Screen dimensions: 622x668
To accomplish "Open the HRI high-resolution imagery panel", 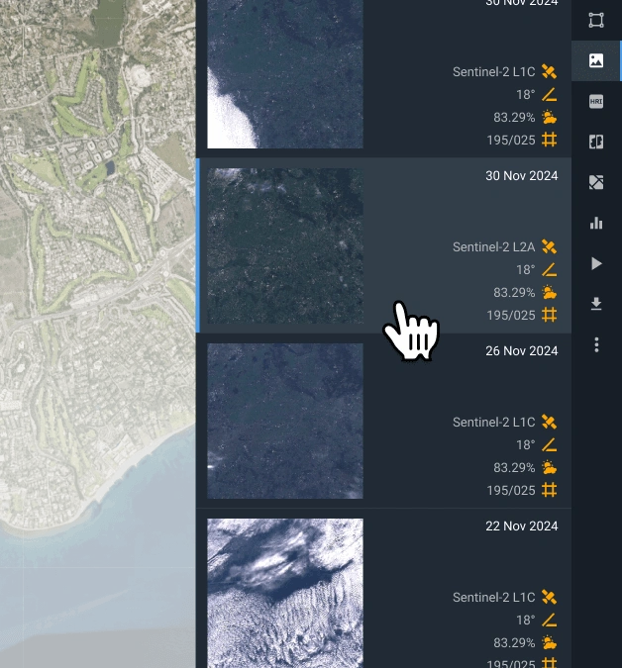I will [596, 101].
